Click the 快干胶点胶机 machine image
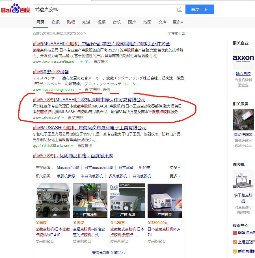 point(243,181)
